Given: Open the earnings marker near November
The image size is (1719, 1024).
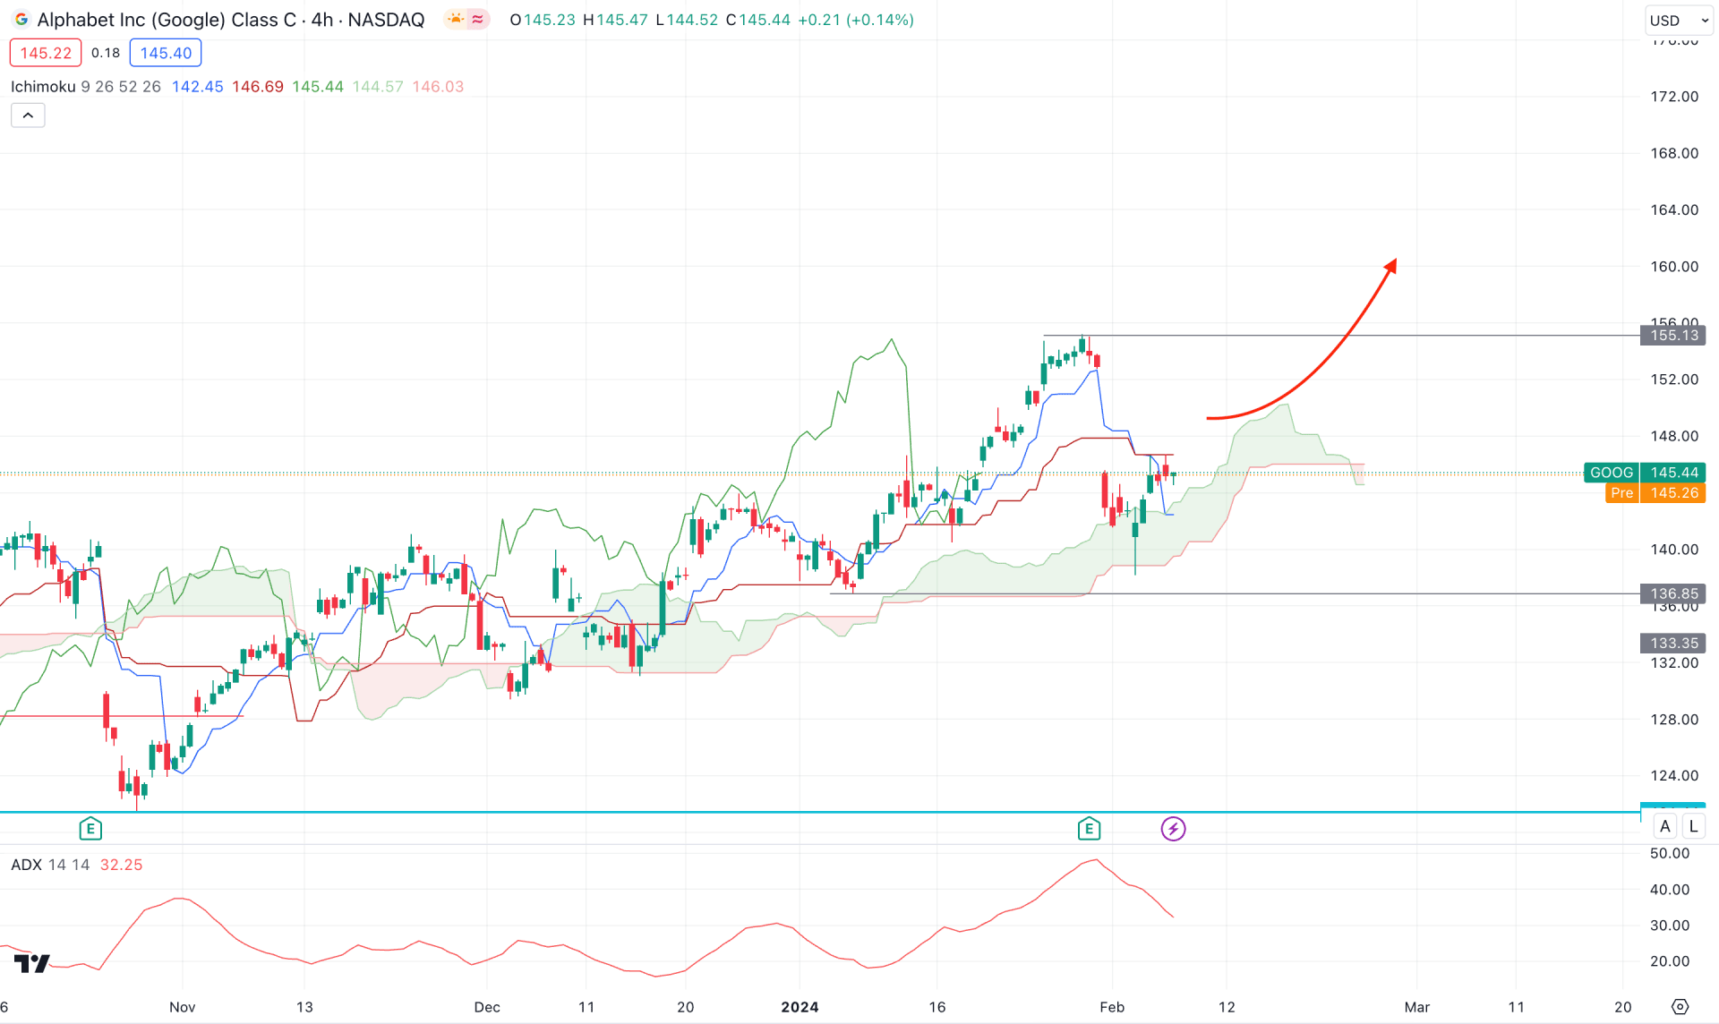Looking at the screenshot, I should [90, 829].
